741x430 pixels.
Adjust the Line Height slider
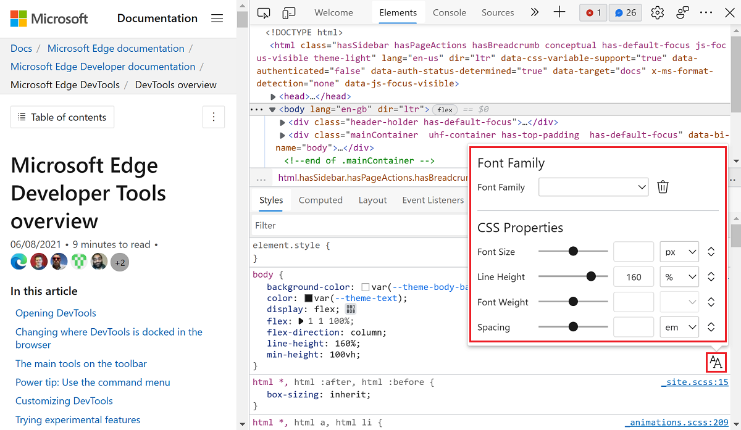(590, 276)
